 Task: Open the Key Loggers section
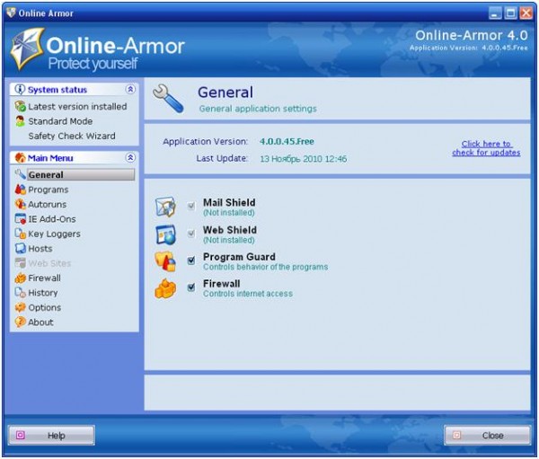click(x=54, y=234)
